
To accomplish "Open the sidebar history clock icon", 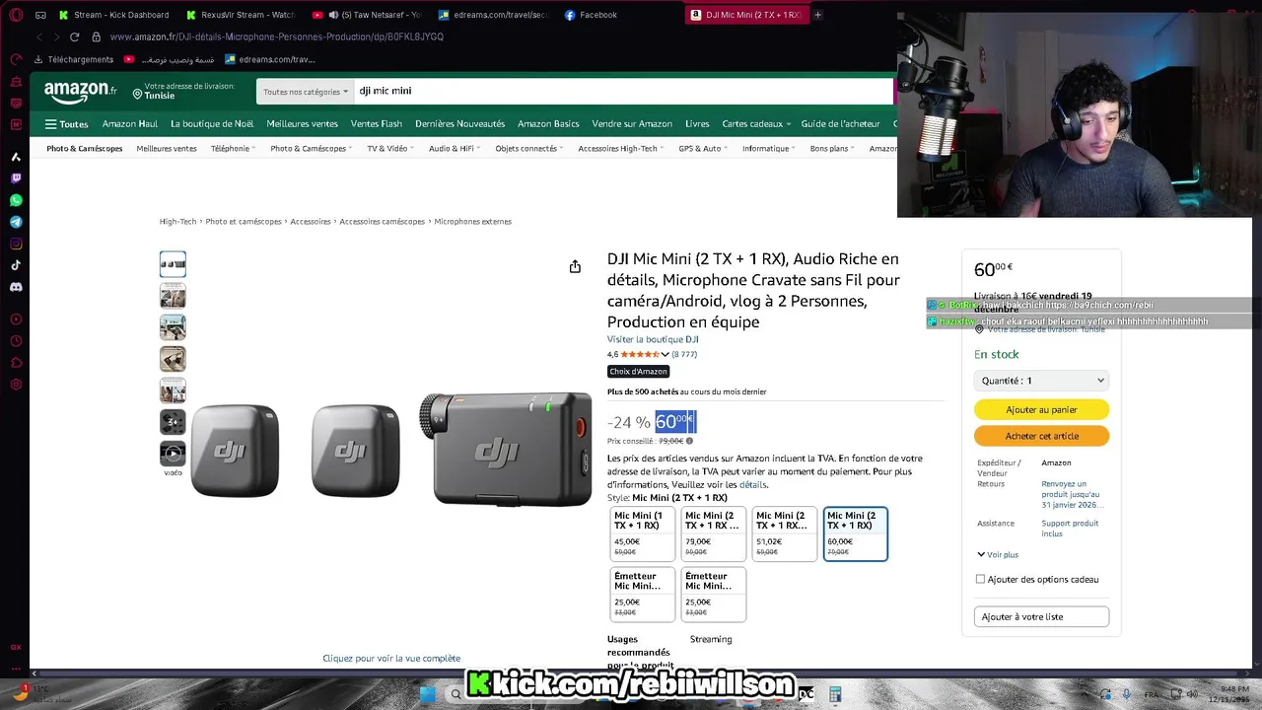I will point(16,341).
